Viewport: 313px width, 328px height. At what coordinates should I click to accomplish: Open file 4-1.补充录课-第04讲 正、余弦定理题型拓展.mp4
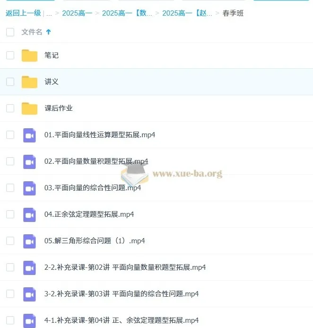(122, 320)
